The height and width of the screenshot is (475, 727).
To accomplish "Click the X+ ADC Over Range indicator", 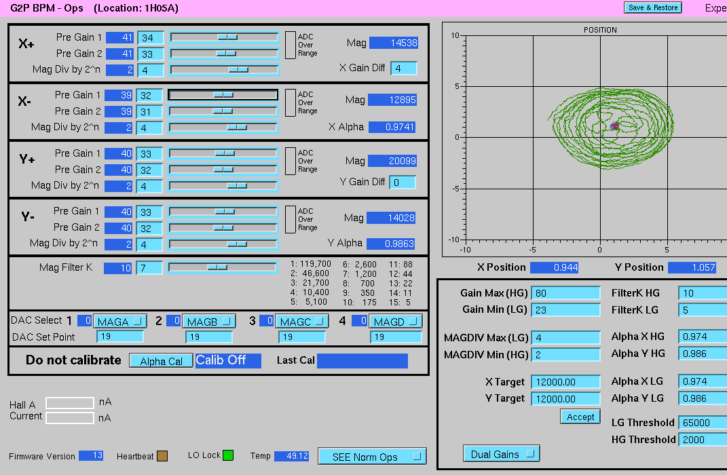I will click(291, 45).
